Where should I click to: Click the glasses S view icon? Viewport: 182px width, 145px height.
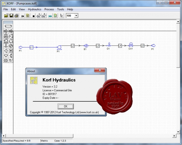click(39, 16)
